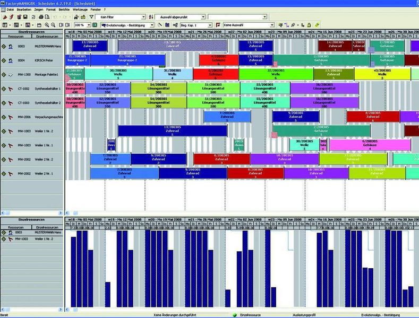
Task: Click the sort order icon
Action: coord(151,17)
